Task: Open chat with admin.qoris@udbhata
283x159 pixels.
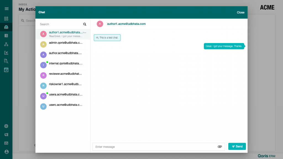Action: (x=63, y=44)
